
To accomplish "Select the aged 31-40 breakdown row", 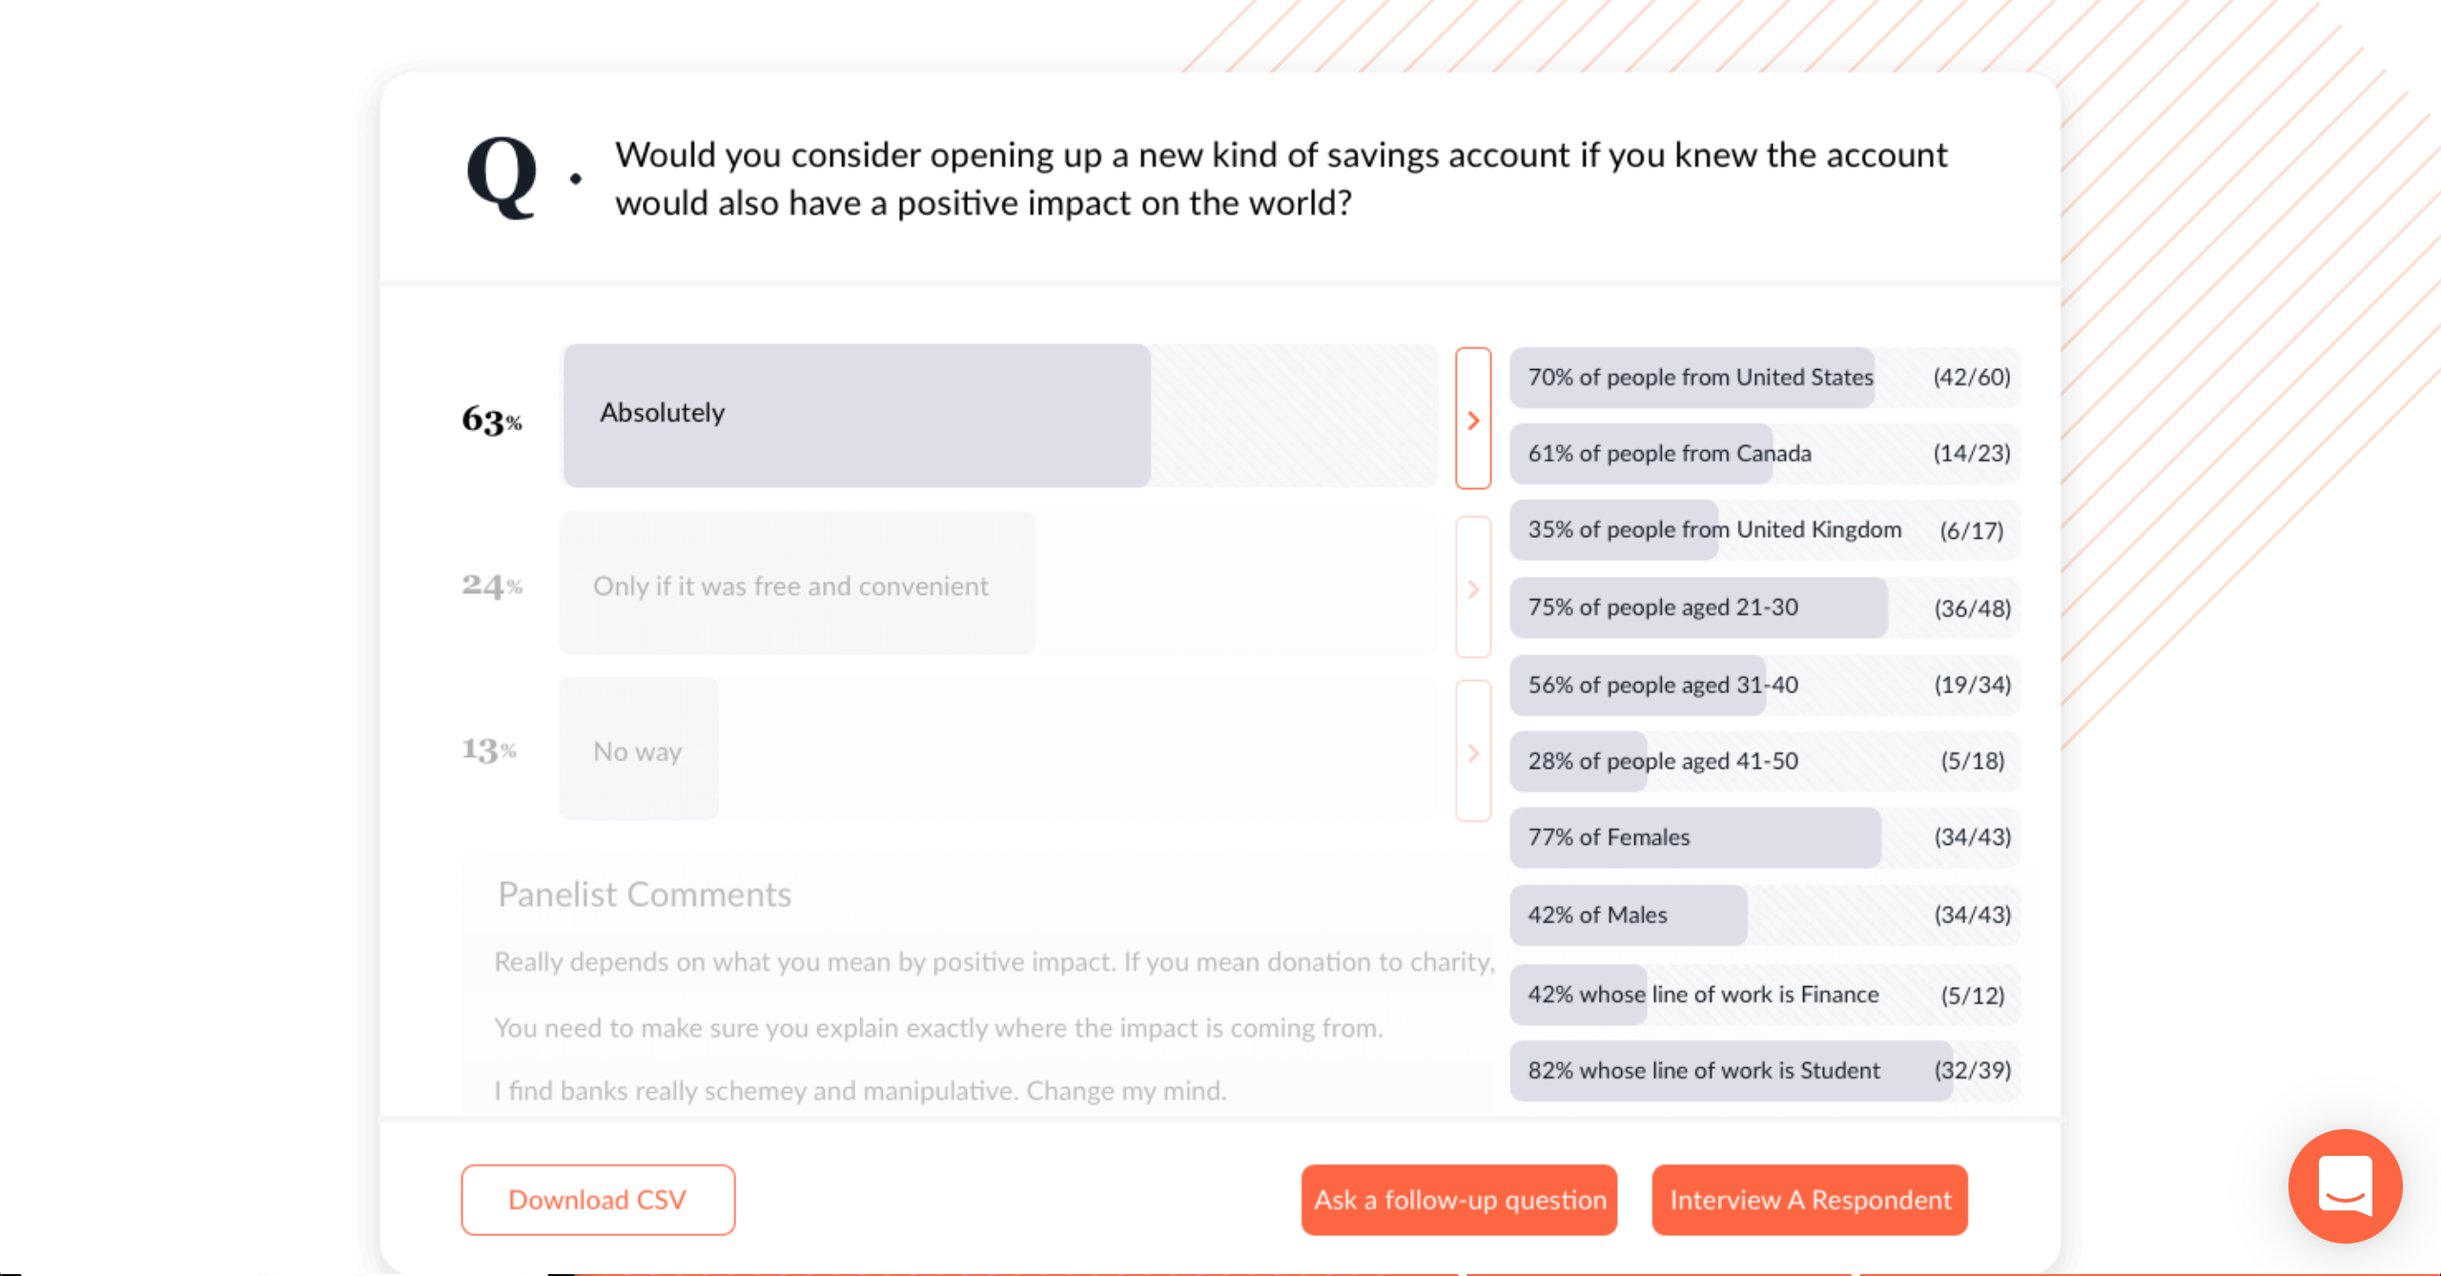I will [1764, 685].
